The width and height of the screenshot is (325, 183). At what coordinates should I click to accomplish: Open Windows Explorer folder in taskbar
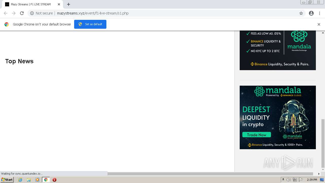(29, 180)
